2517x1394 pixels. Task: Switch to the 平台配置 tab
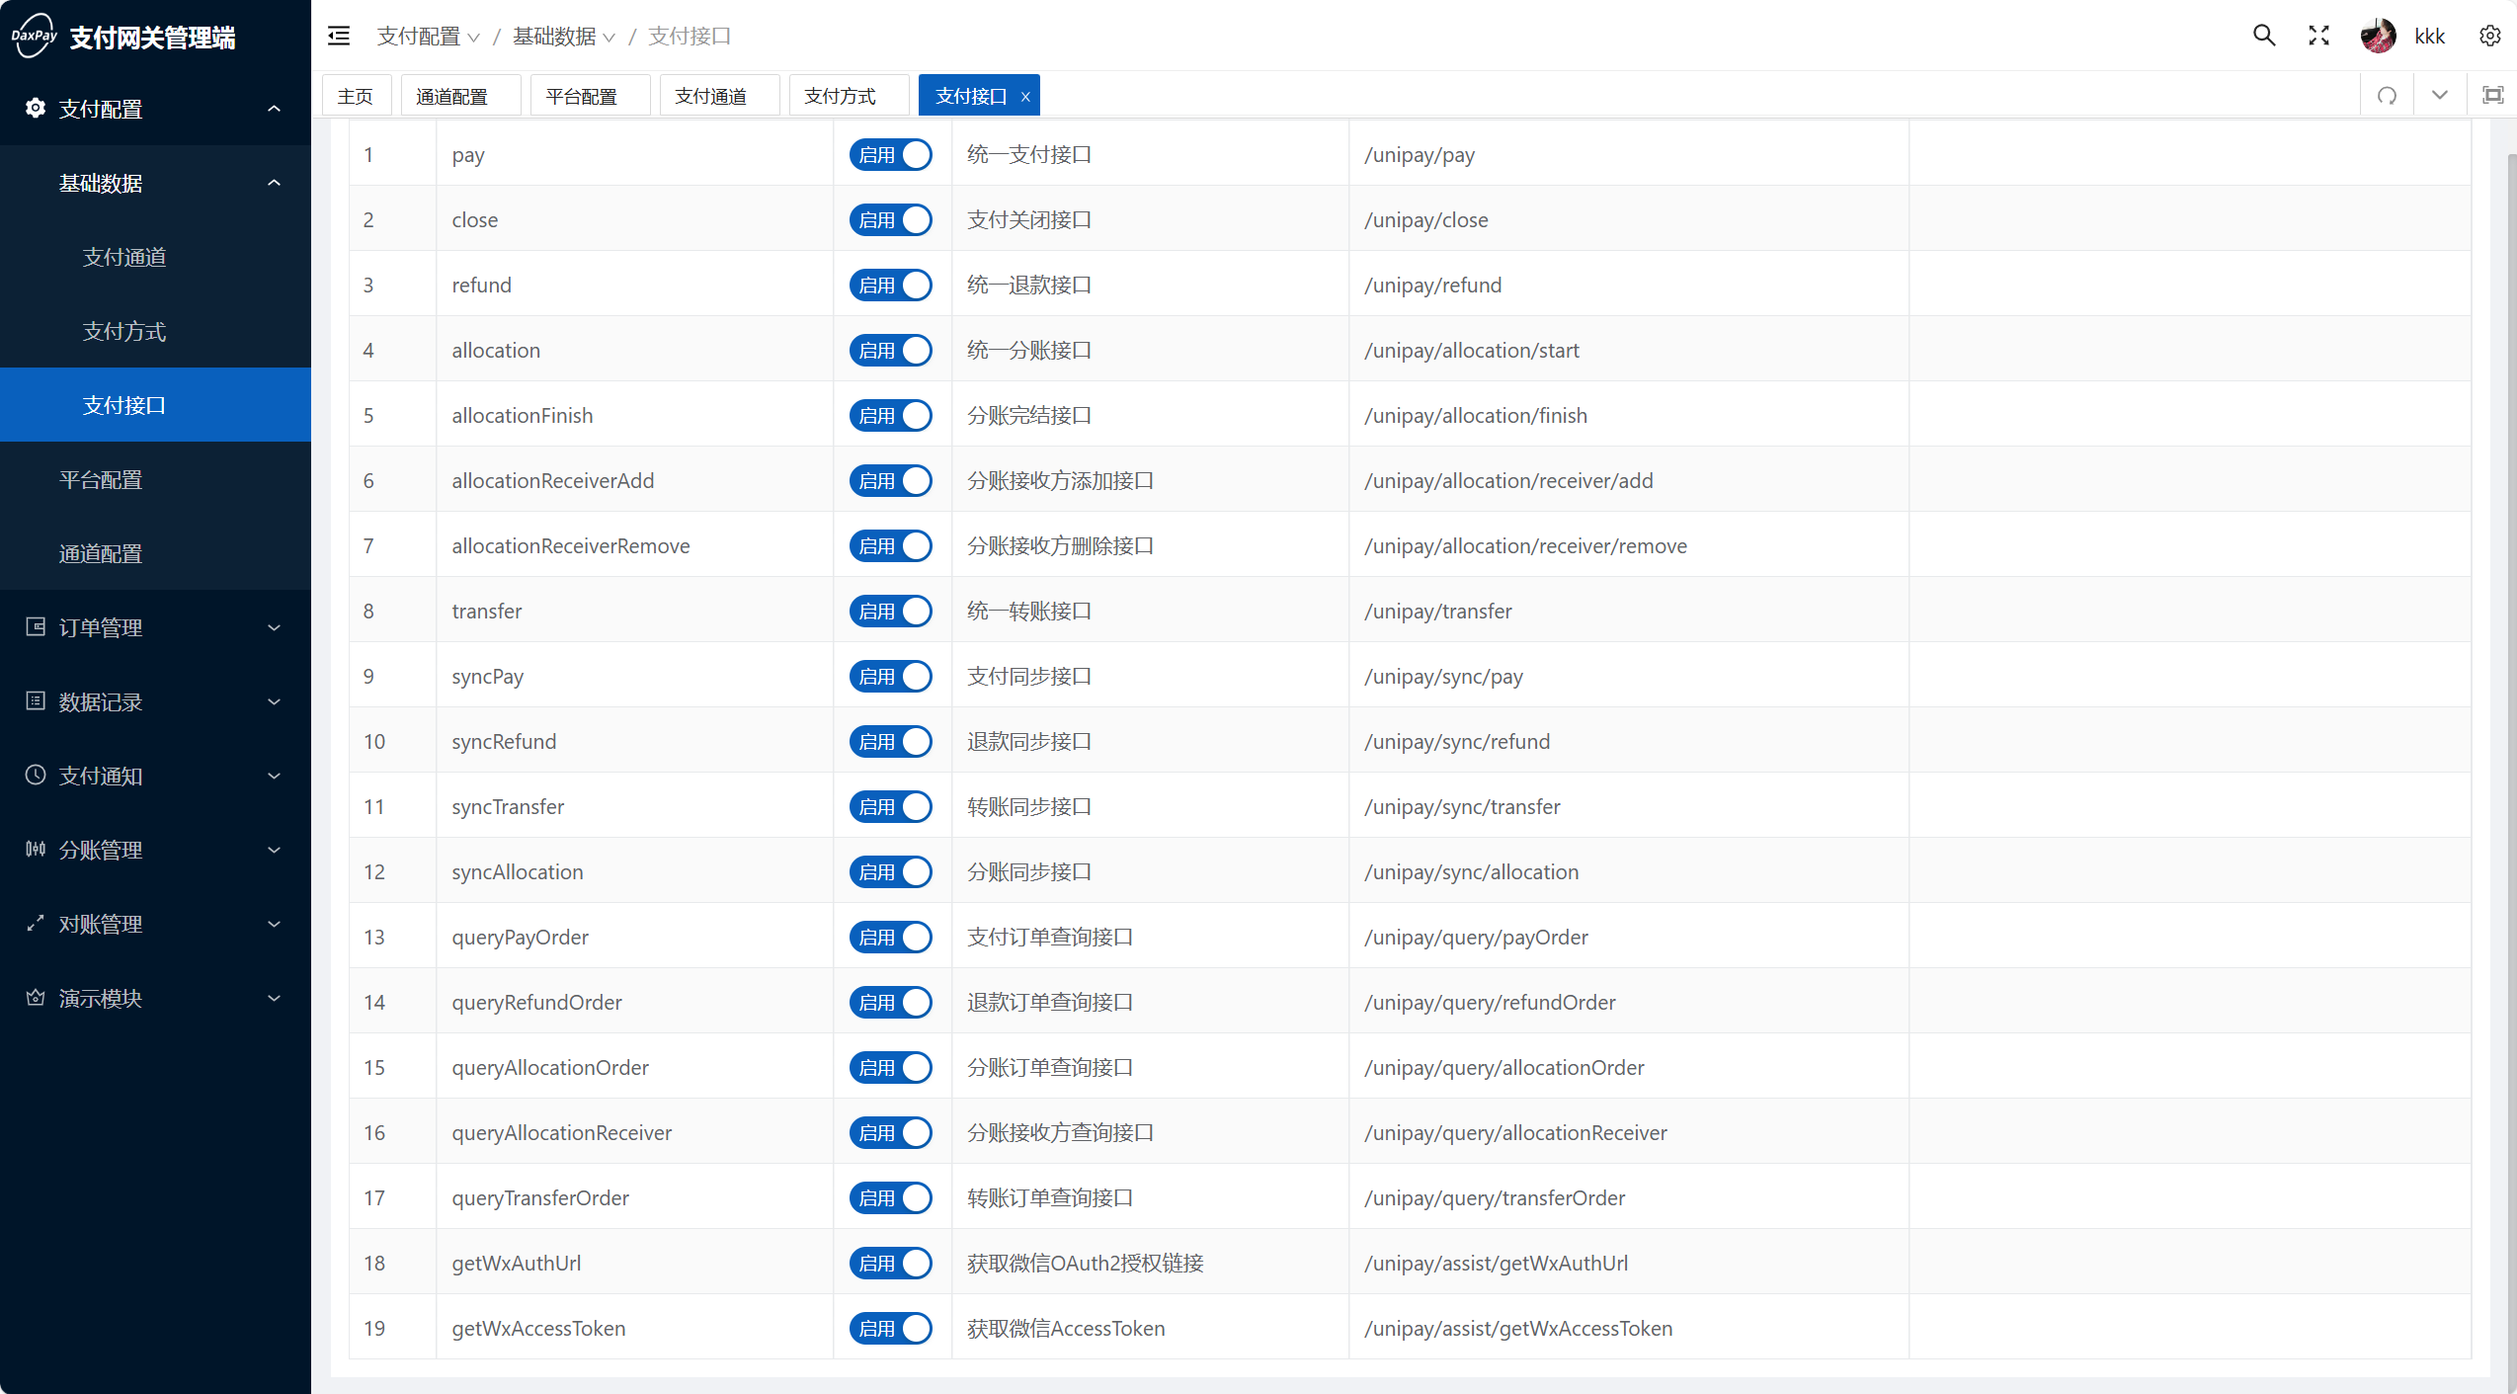(x=590, y=96)
